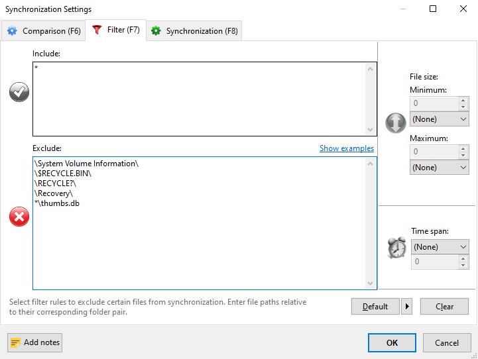Screen dimensions: 478x359
Task: Click the \Recovery\ exclude entry
Action: pos(54,193)
